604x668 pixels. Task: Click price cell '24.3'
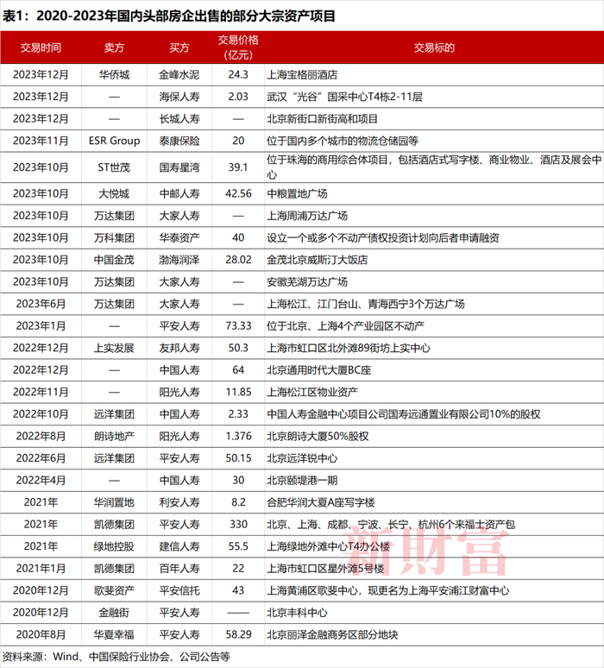click(x=238, y=75)
